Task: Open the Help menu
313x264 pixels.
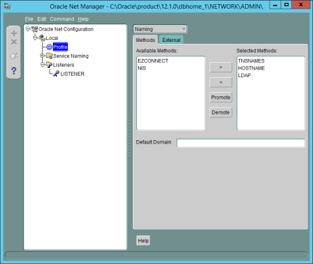Action: [x=83, y=19]
